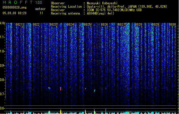This screenshot has height=114, width=179.
Task: Select observer name Masayuki Kobayashi
Action: pos(102,3)
